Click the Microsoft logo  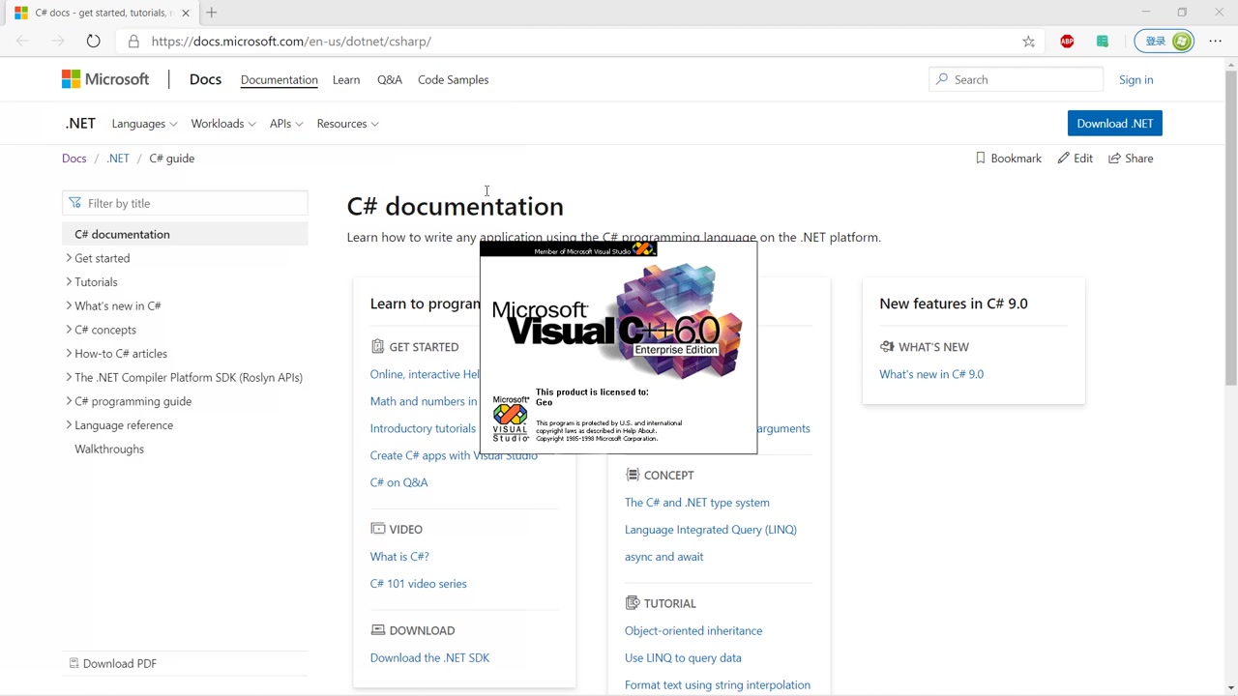(105, 79)
